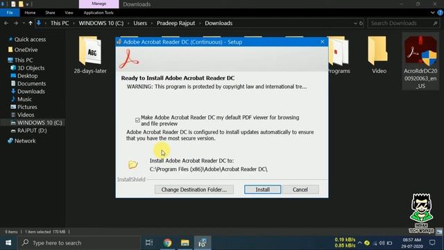Toggle default PDF viewer checkbox
The width and height of the screenshot is (444, 250).
(137, 120)
